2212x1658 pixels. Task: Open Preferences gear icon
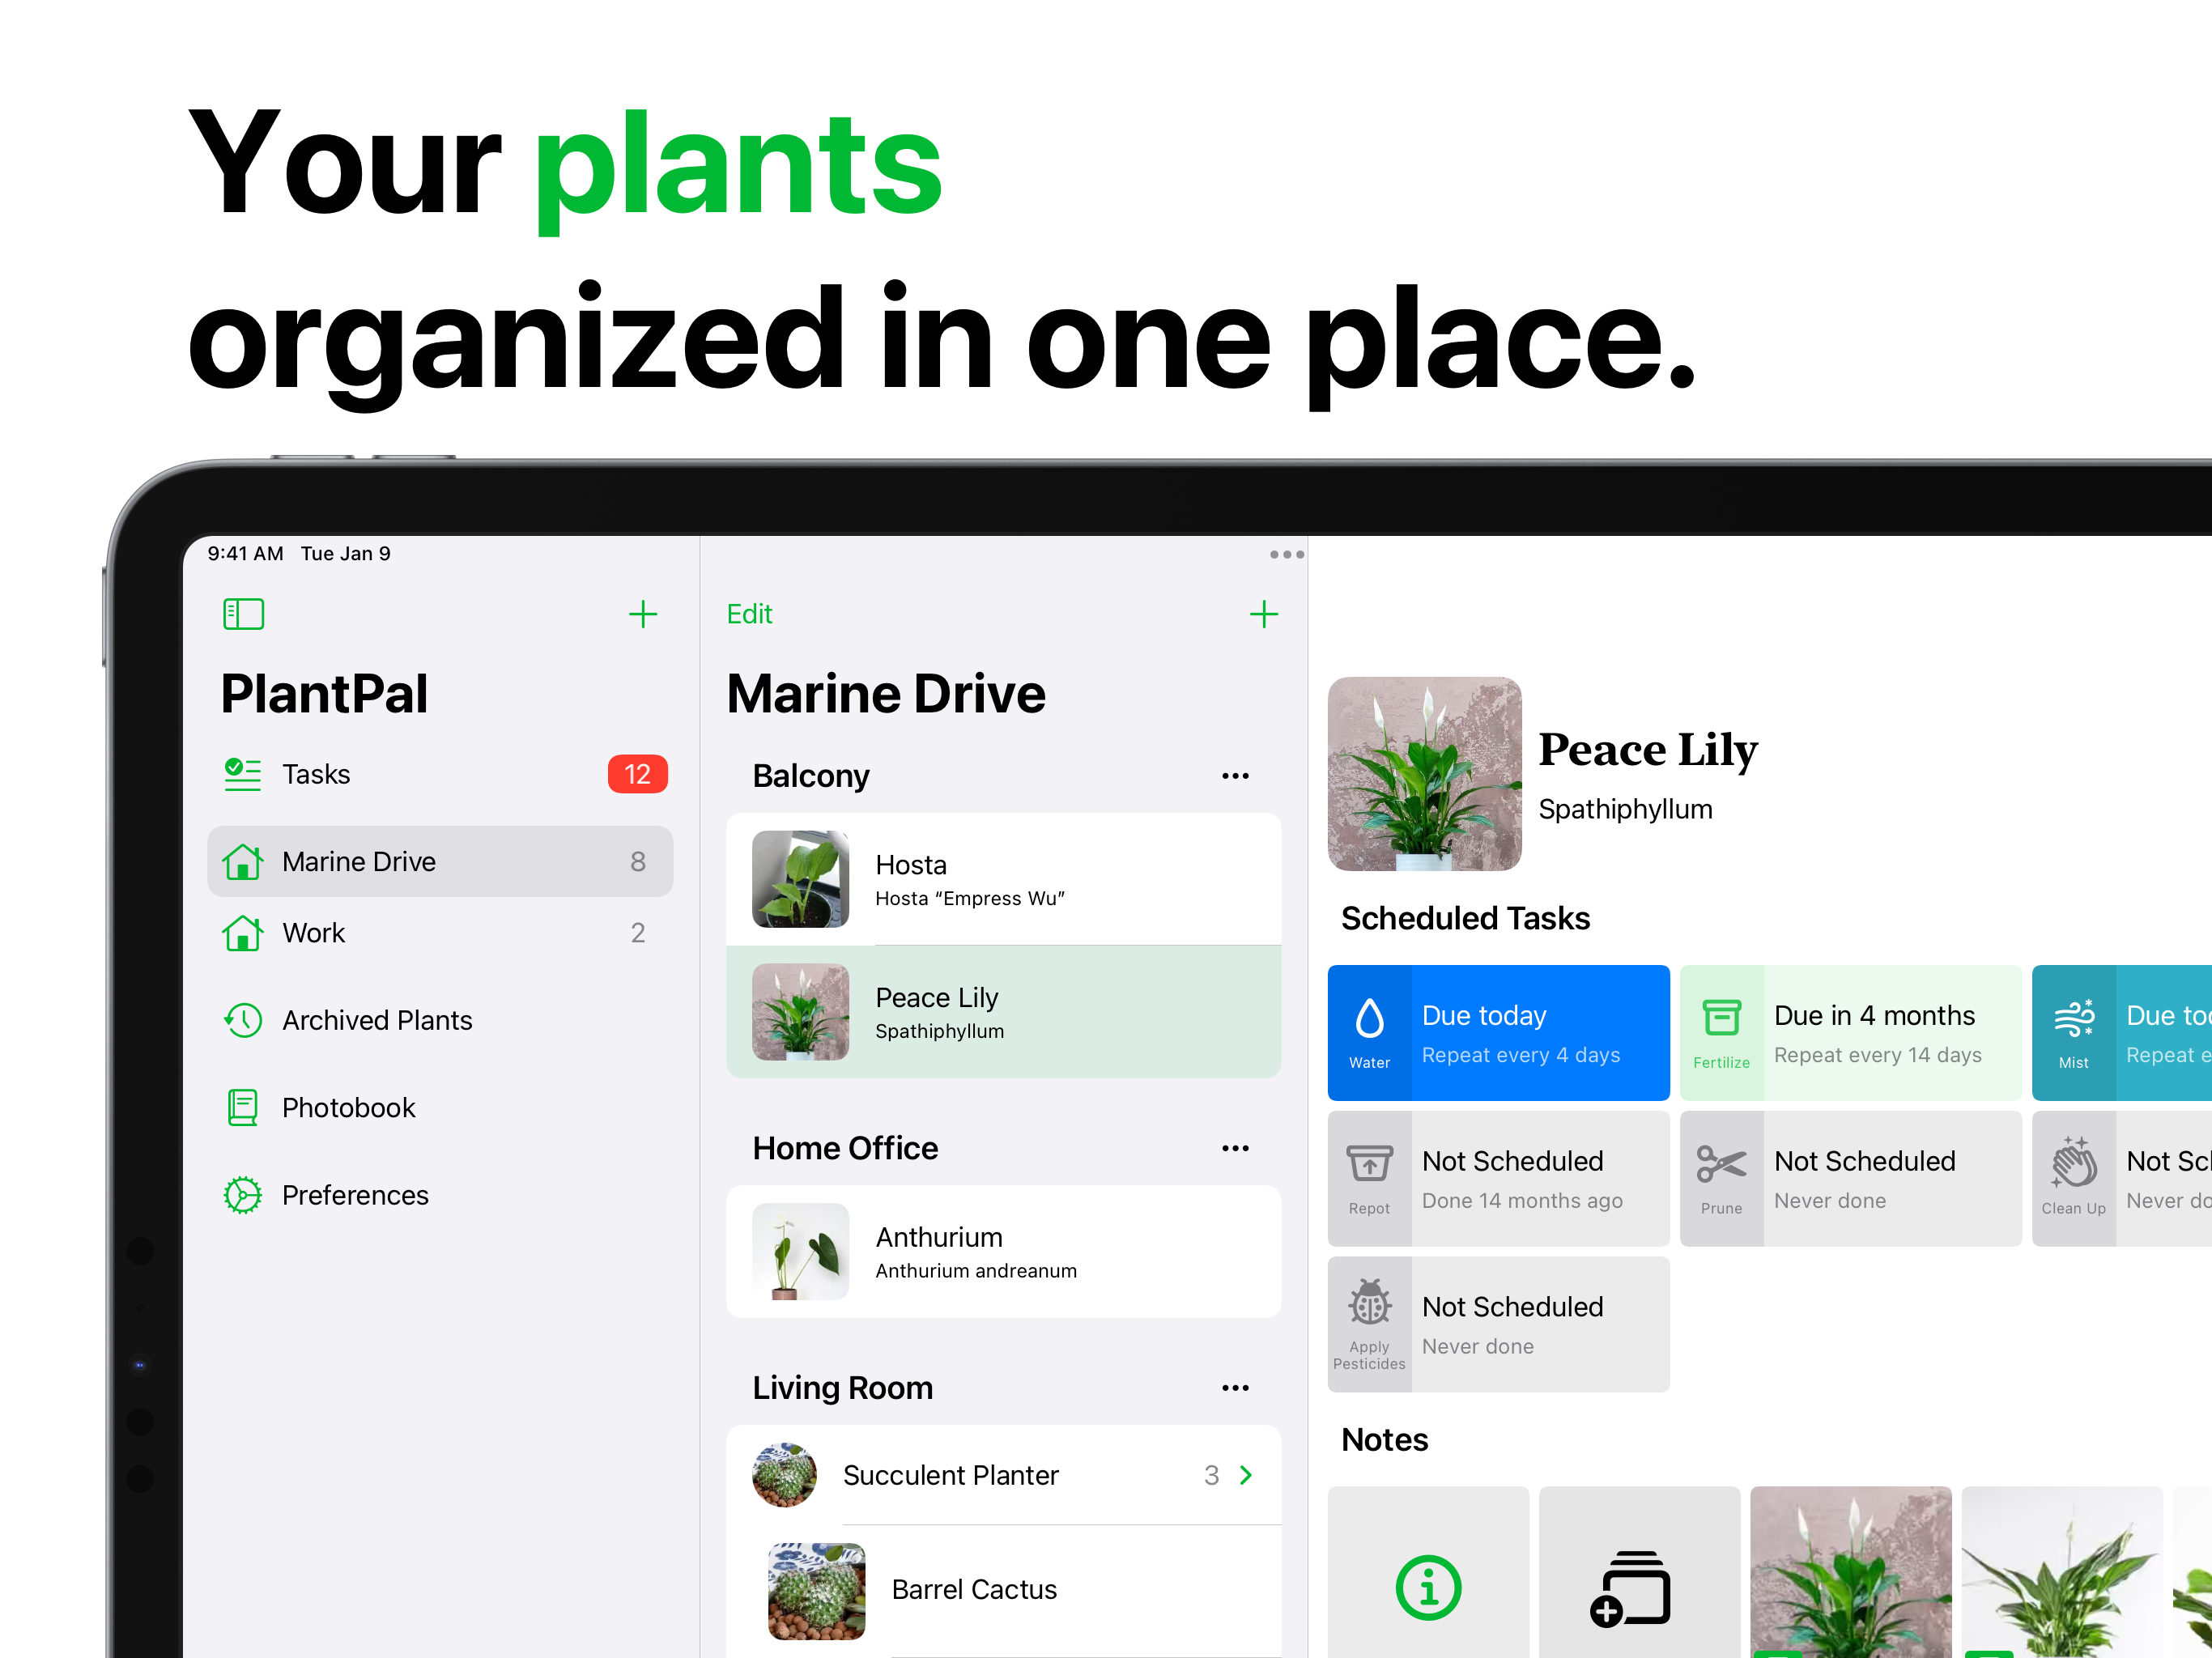click(x=243, y=1194)
